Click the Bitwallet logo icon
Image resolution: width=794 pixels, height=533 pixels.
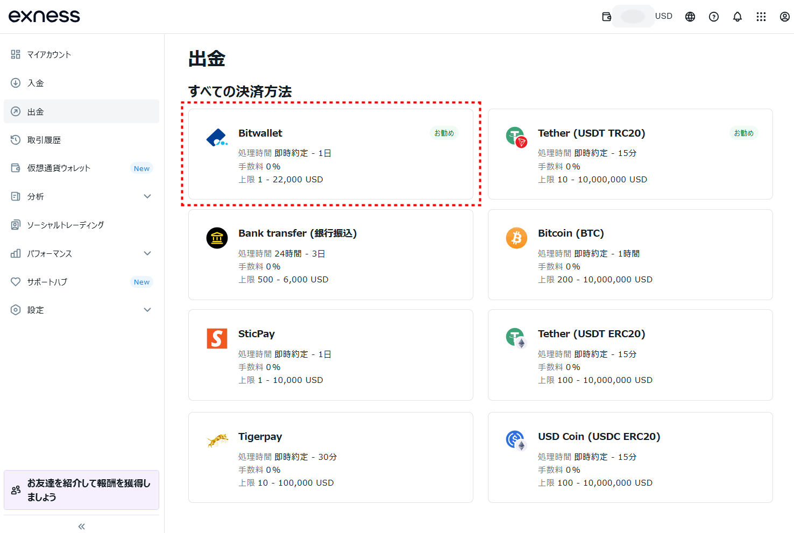click(x=217, y=138)
